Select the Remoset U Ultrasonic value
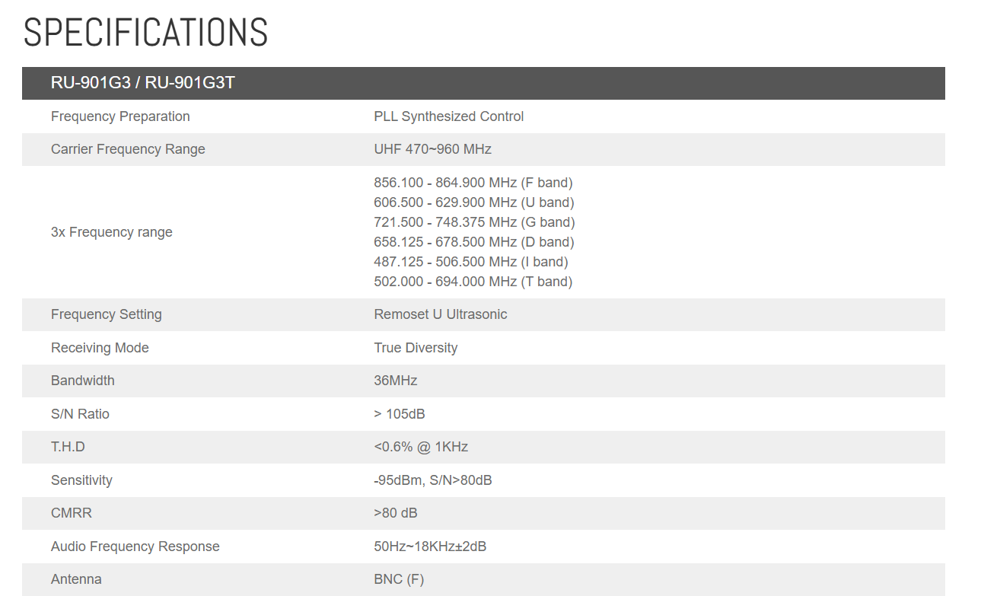 (440, 314)
